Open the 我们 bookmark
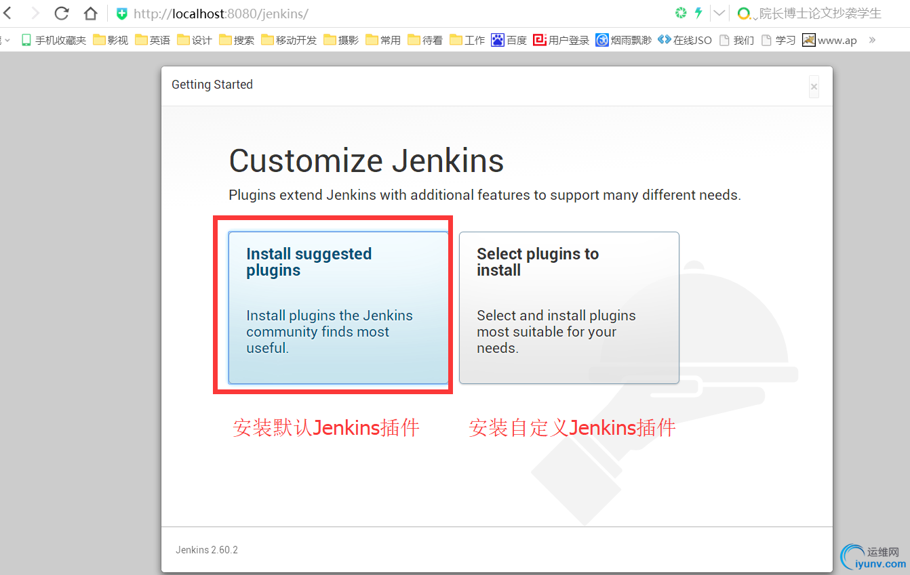This screenshot has height=575, width=910. (x=736, y=40)
